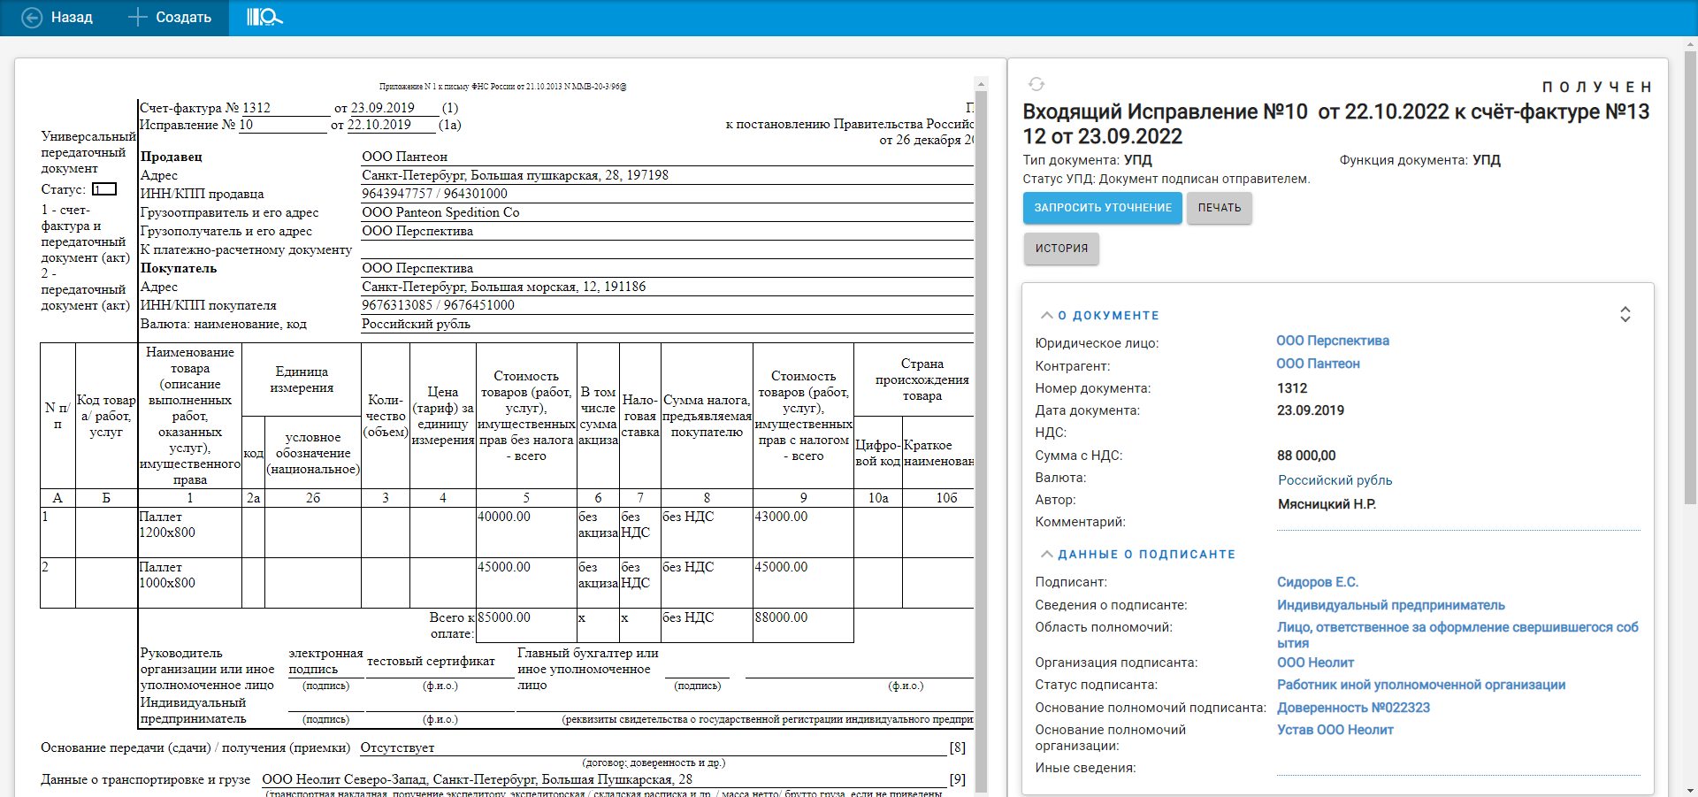Open ООО Перспектива legal entity link
The image size is (1698, 797).
tap(1332, 341)
